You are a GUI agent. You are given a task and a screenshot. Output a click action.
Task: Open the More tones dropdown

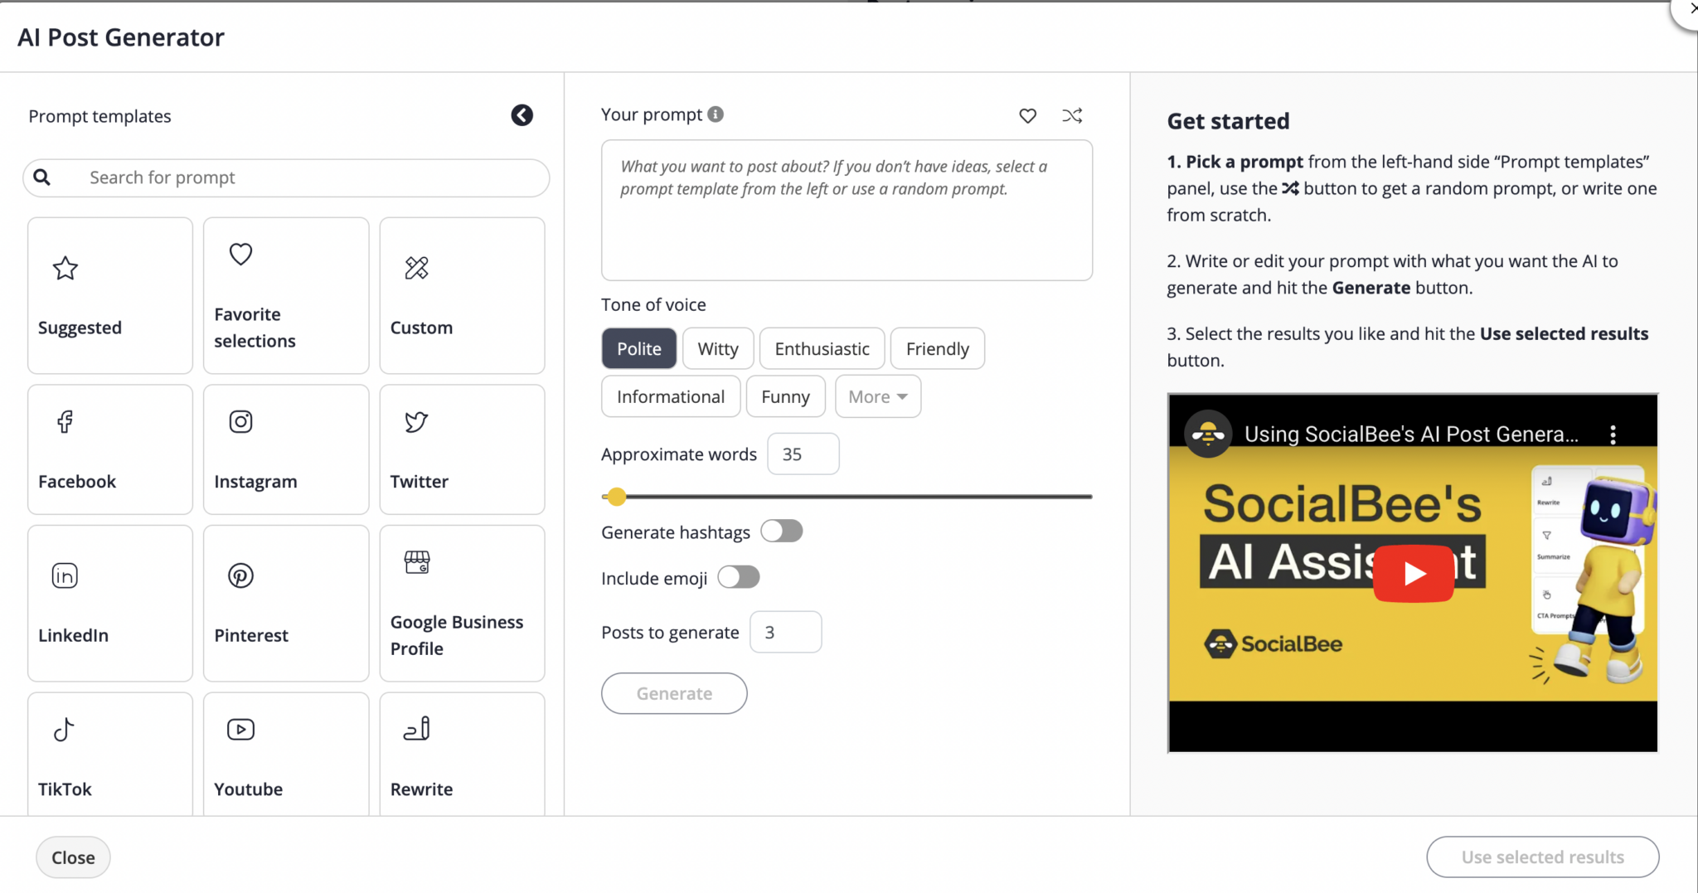click(x=876, y=396)
